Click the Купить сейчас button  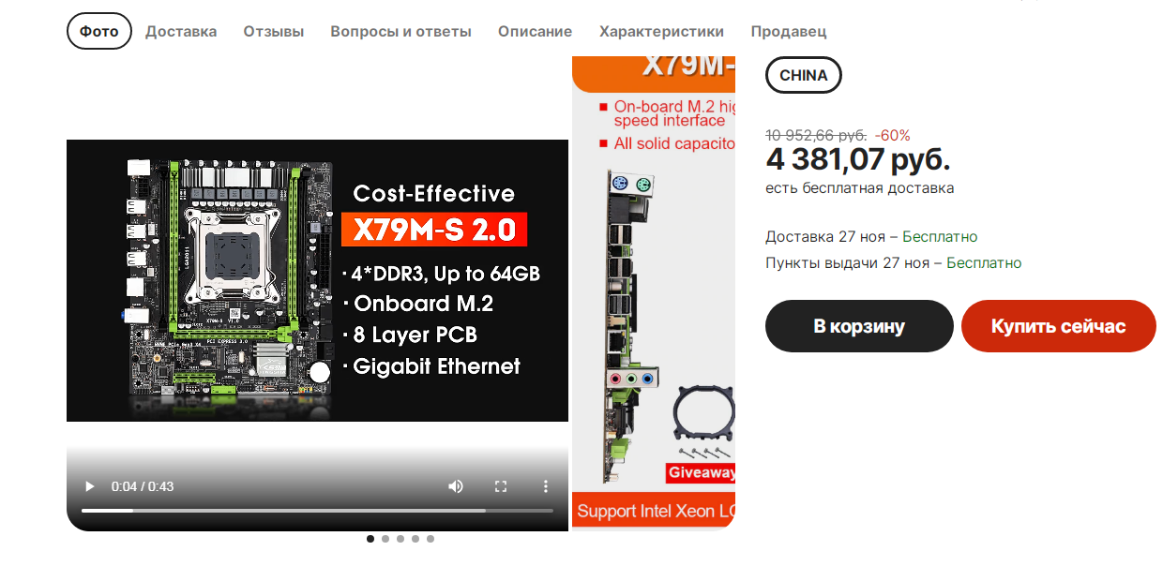click(x=1059, y=326)
